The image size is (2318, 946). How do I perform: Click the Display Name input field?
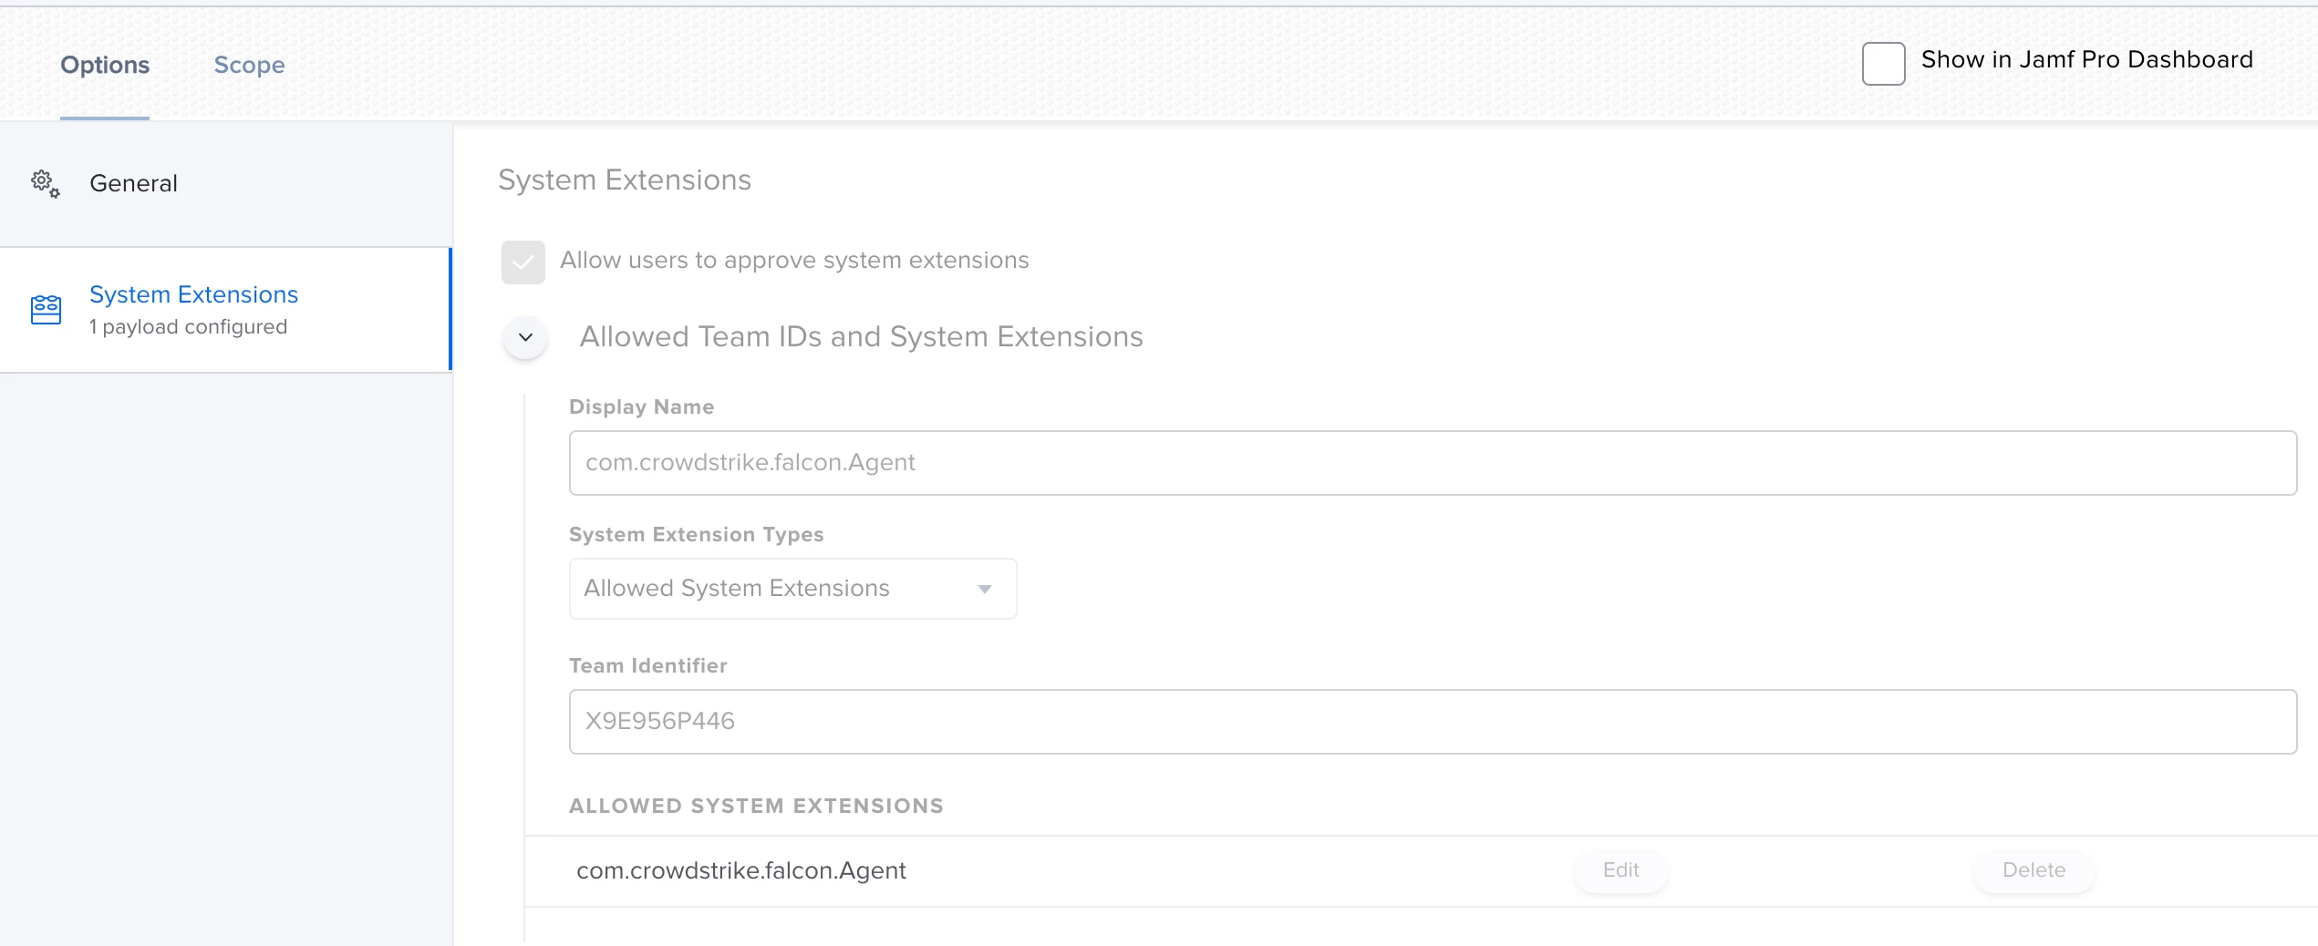[x=1433, y=463]
